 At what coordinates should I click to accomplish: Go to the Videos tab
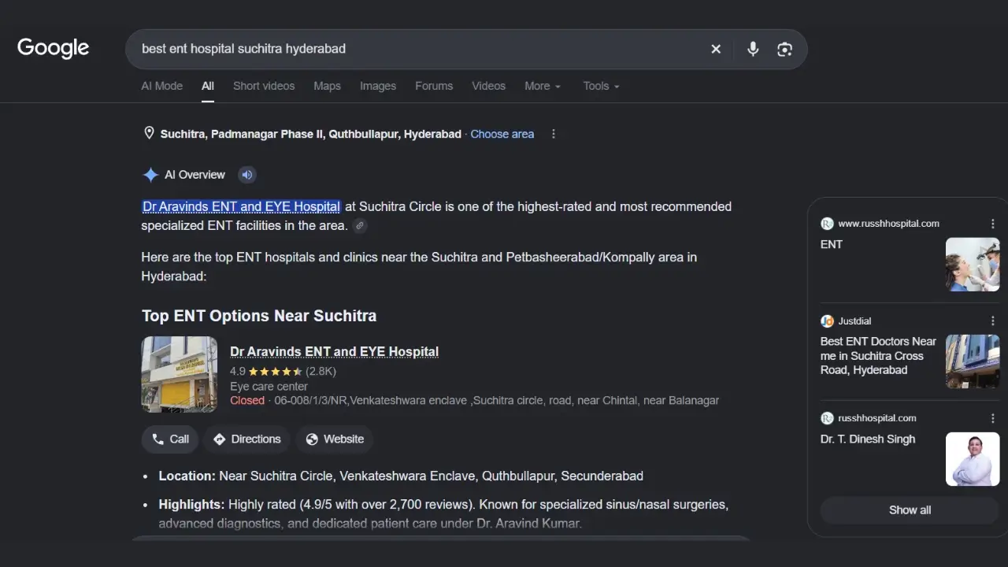[x=489, y=86]
